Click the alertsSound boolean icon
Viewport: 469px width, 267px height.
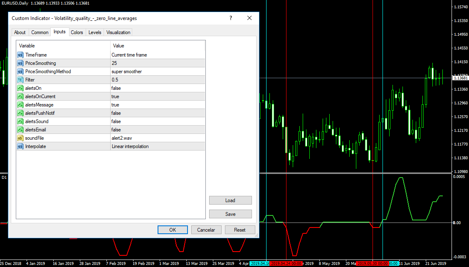click(20, 121)
